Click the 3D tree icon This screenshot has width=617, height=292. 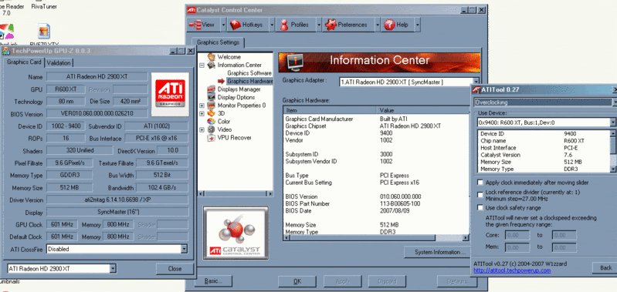[212, 113]
